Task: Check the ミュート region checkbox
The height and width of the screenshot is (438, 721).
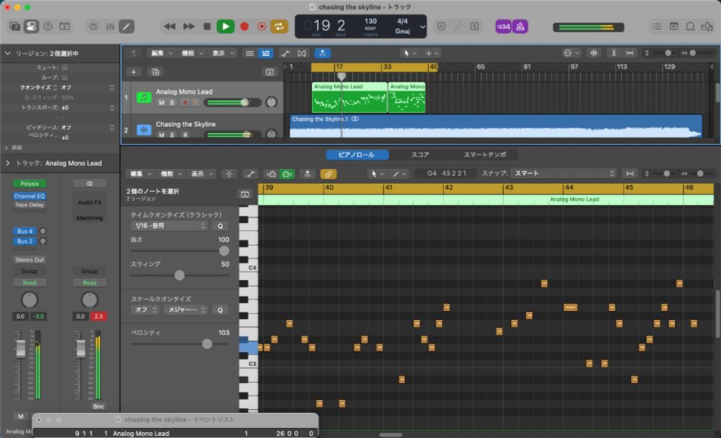Action: point(64,67)
